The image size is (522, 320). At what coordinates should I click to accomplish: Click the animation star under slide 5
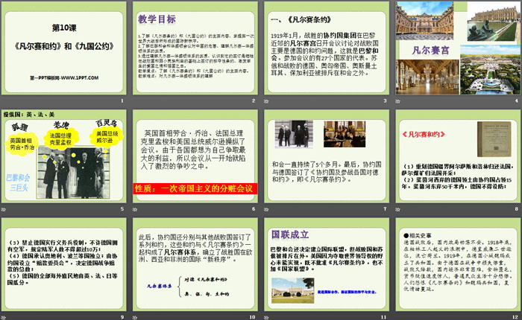pyautogui.click(x=4, y=209)
